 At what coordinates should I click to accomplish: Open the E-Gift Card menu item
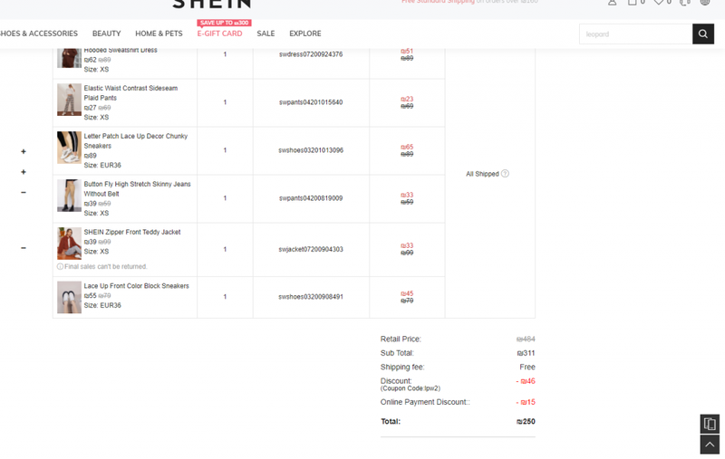219,33
